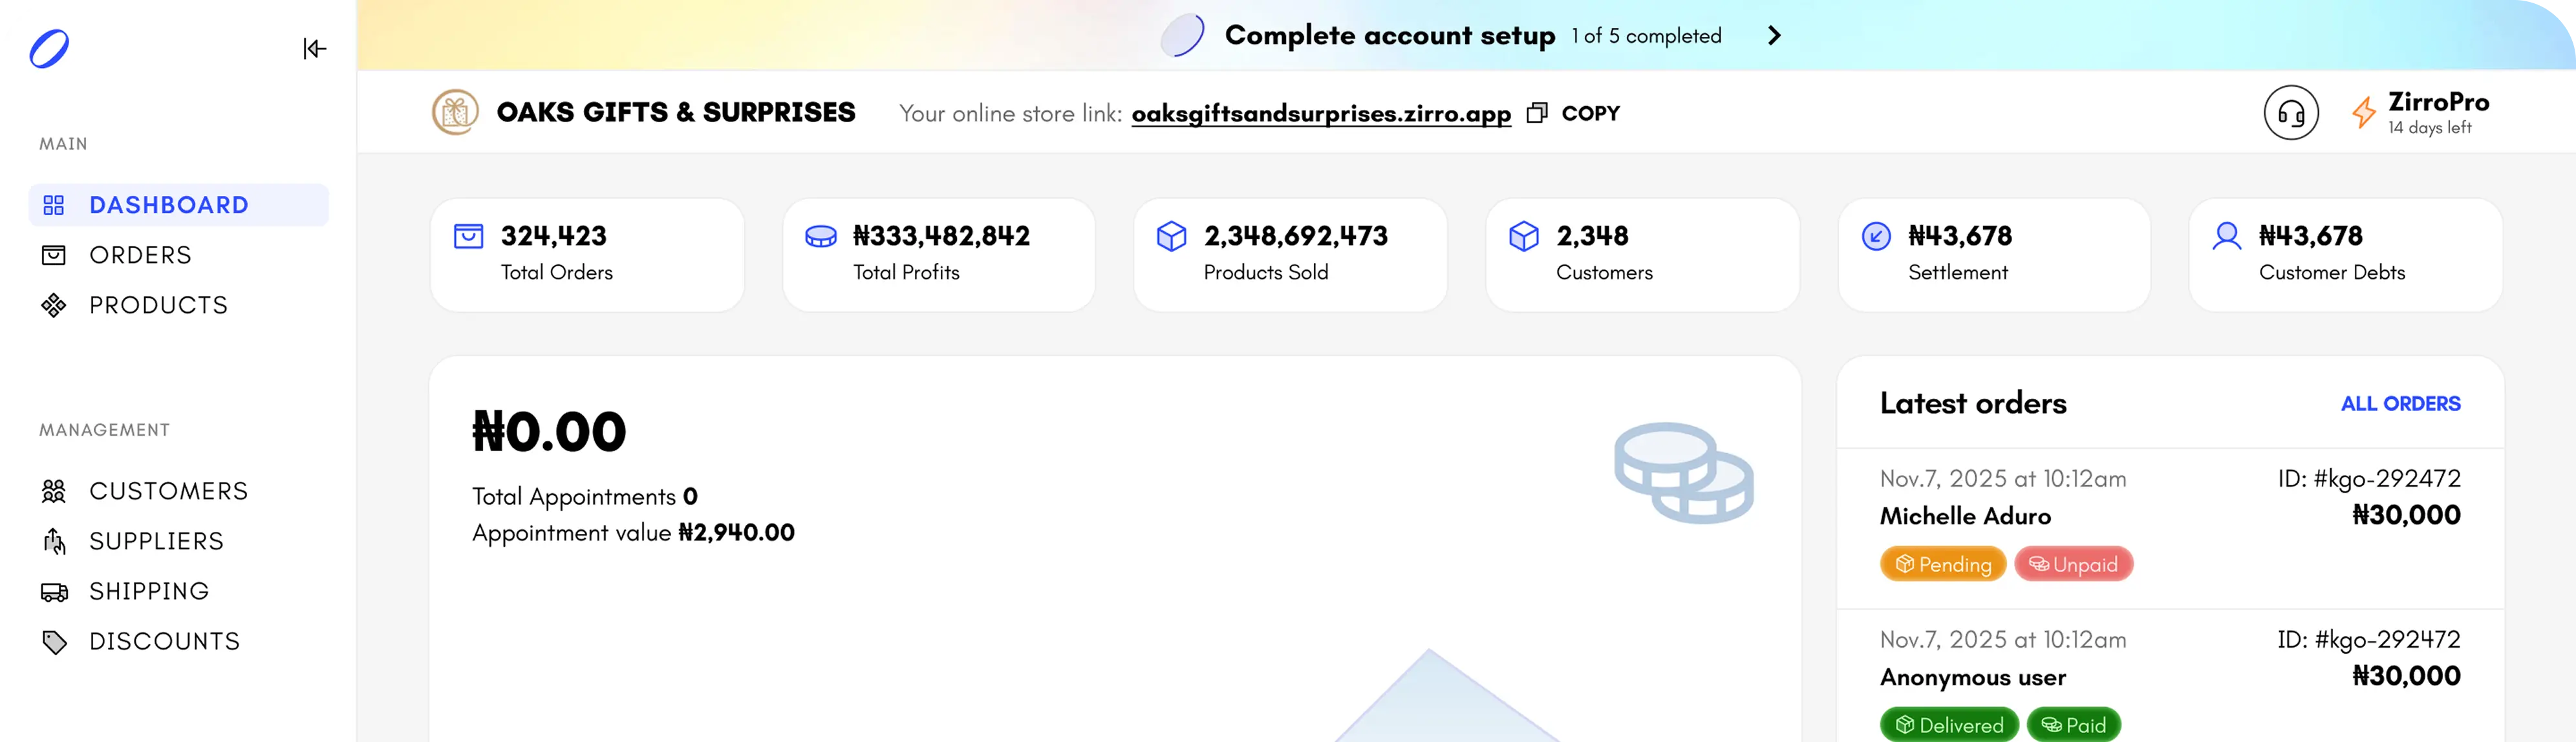Image resolution: width=2576 pixels, height=742 pixels.
Task: Select Orders in the main navigation
Action: [x=141, y=255]
